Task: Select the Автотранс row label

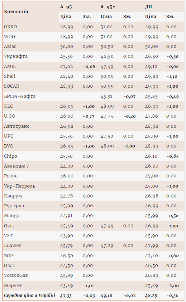Action: click(17, 126)
